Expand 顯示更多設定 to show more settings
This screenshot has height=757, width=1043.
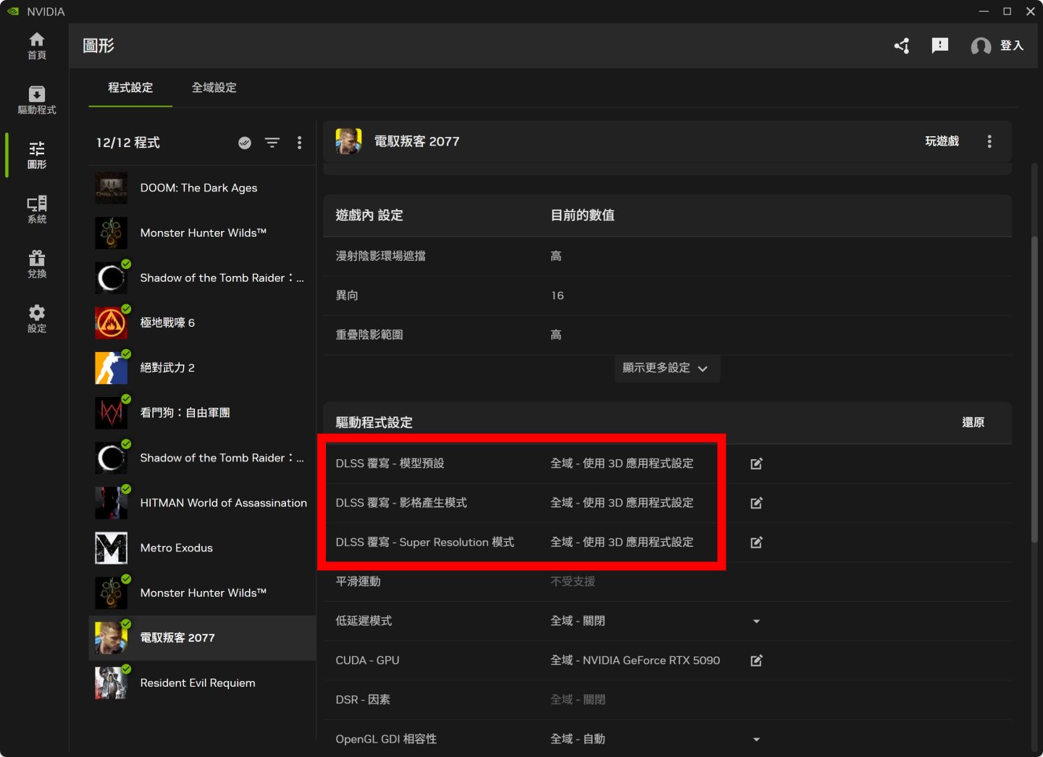pyautogui.click(x=666, y=368)
